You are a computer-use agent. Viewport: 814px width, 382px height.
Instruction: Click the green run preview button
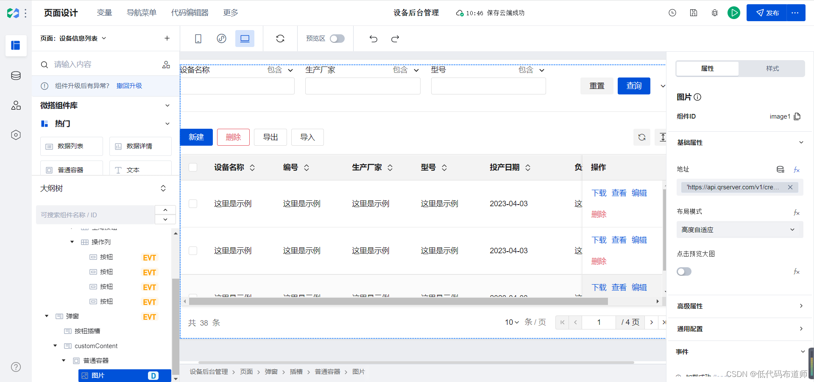point(734,13)
